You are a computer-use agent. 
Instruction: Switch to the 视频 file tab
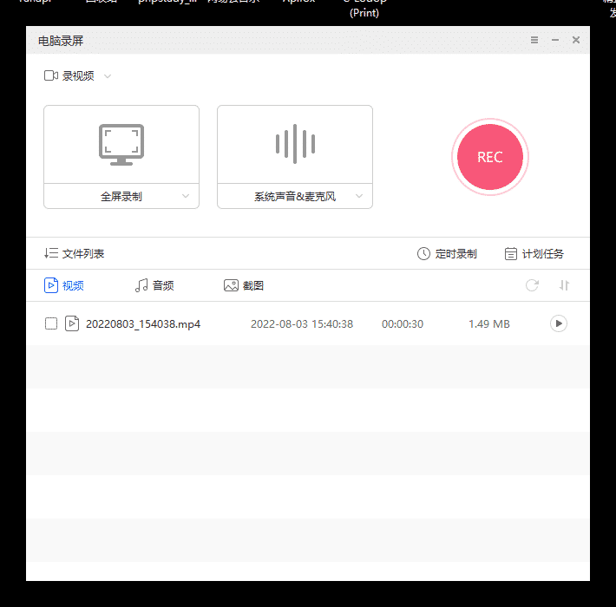(64, 285)
